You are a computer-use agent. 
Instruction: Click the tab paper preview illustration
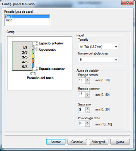(40, 63)
